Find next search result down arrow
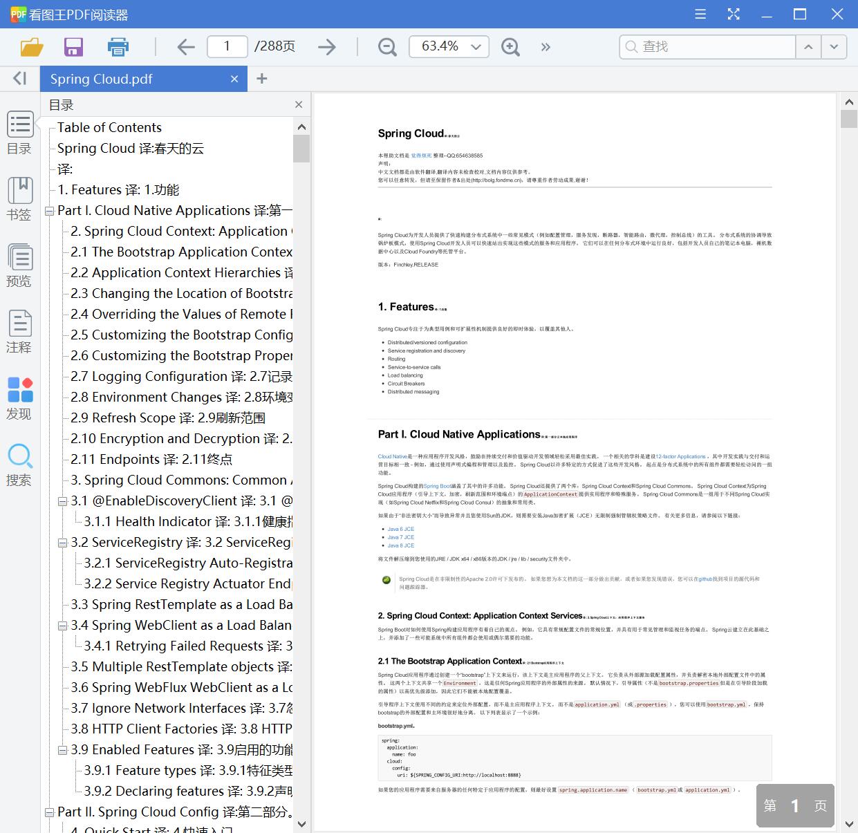The image size is (858, 833). coord(834,46)
